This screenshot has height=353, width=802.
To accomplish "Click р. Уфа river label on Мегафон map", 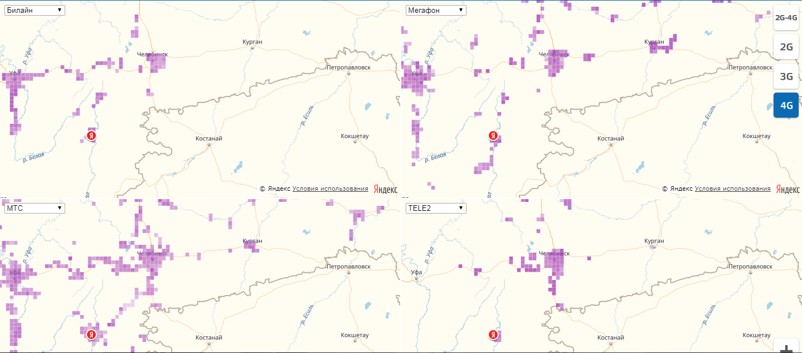I will pyautogui.click(x=430, y=55).
